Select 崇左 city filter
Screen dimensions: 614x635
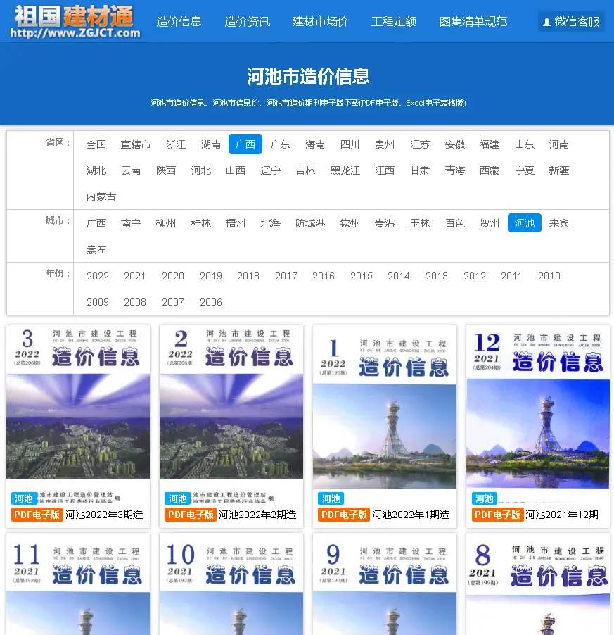[96, 249]
